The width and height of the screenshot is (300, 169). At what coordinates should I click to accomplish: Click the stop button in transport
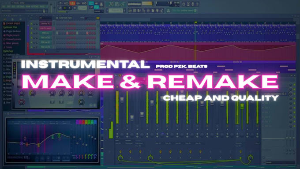pyautogui.click(x=69, y=8)
